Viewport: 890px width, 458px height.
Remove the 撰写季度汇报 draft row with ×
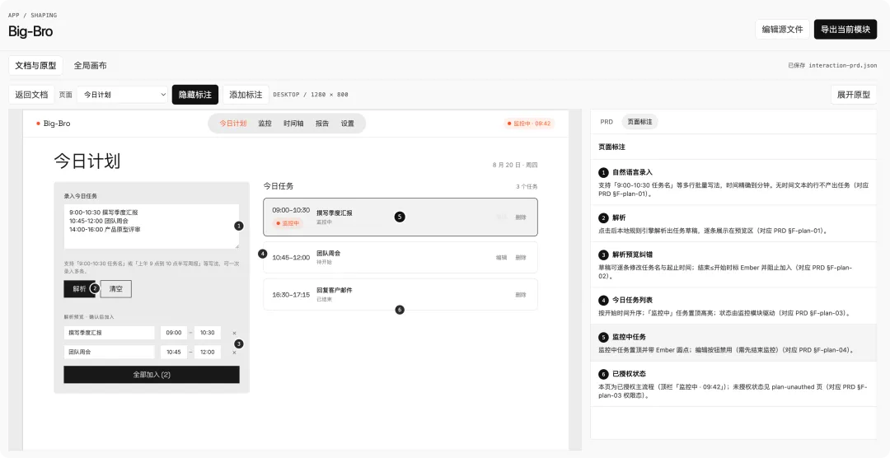point(234,333)
